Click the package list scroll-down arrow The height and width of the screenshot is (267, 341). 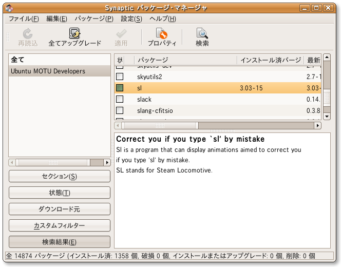point(327,117)
